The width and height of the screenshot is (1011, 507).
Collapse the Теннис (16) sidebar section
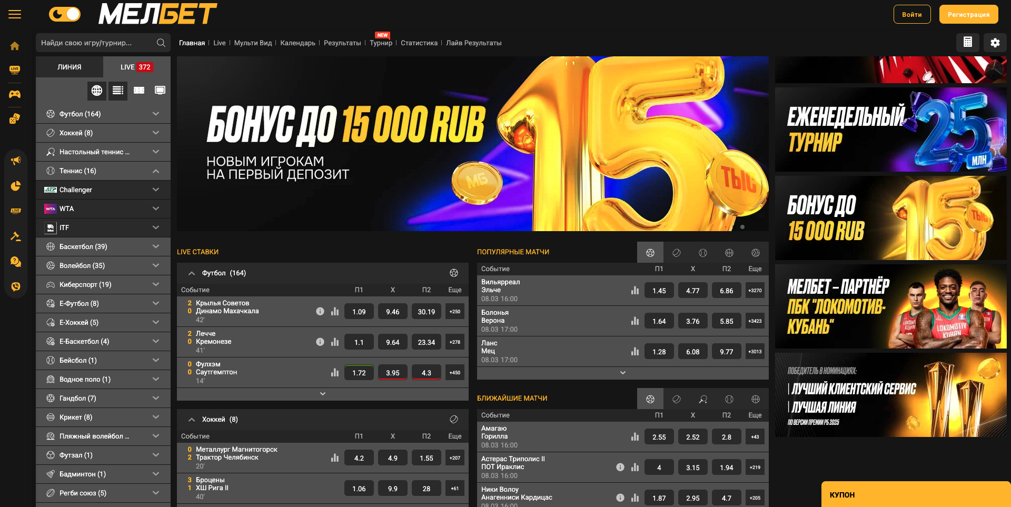(x=156, y=171)
